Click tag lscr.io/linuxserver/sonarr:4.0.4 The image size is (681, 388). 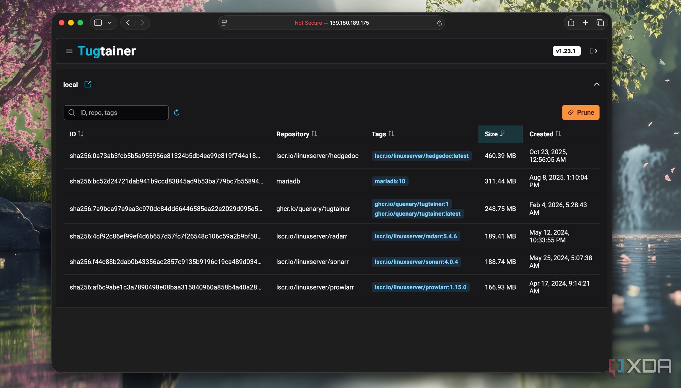coord(416,262)
